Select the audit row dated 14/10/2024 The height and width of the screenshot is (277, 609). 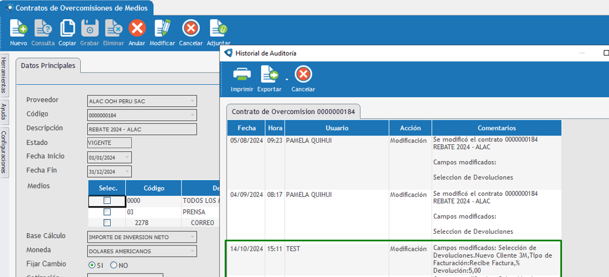click(x=394, y=258)
